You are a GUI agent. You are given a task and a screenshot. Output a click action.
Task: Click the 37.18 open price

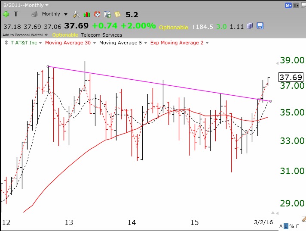[12, 27]
